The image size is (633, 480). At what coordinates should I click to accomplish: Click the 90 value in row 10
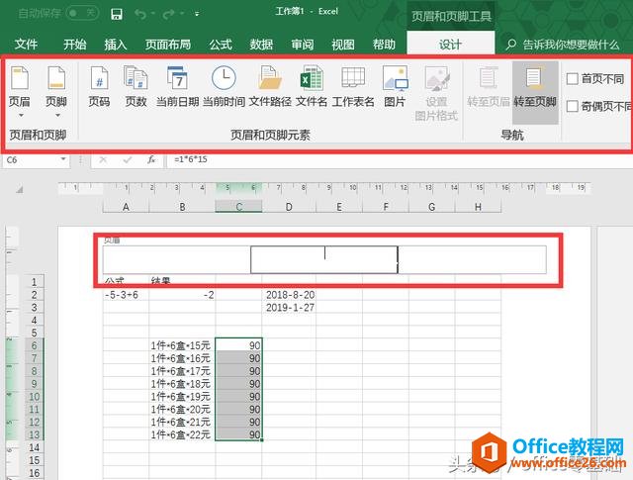(238, 396)
